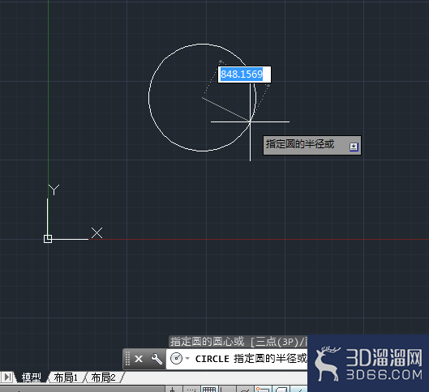This screenshot has height=392, width=429.
Task: Select the UCS icon origin square
Action: (48, 239)
